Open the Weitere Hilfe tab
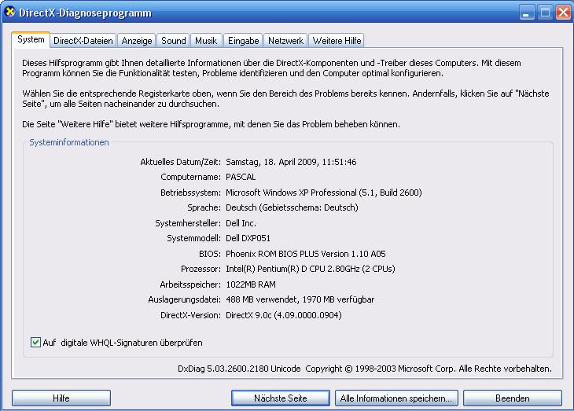 click(337, 41)
